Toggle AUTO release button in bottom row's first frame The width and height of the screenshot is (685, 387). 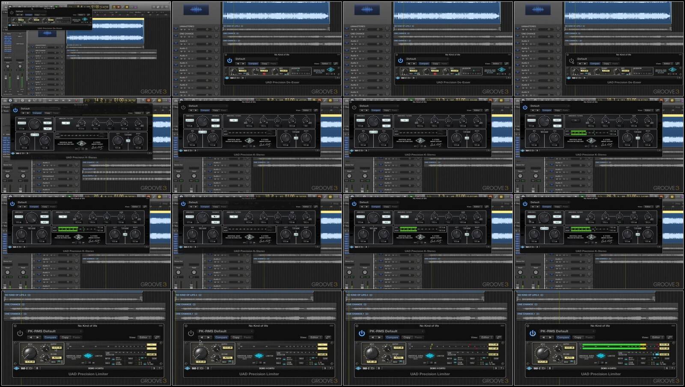click(x=57, y=358)
